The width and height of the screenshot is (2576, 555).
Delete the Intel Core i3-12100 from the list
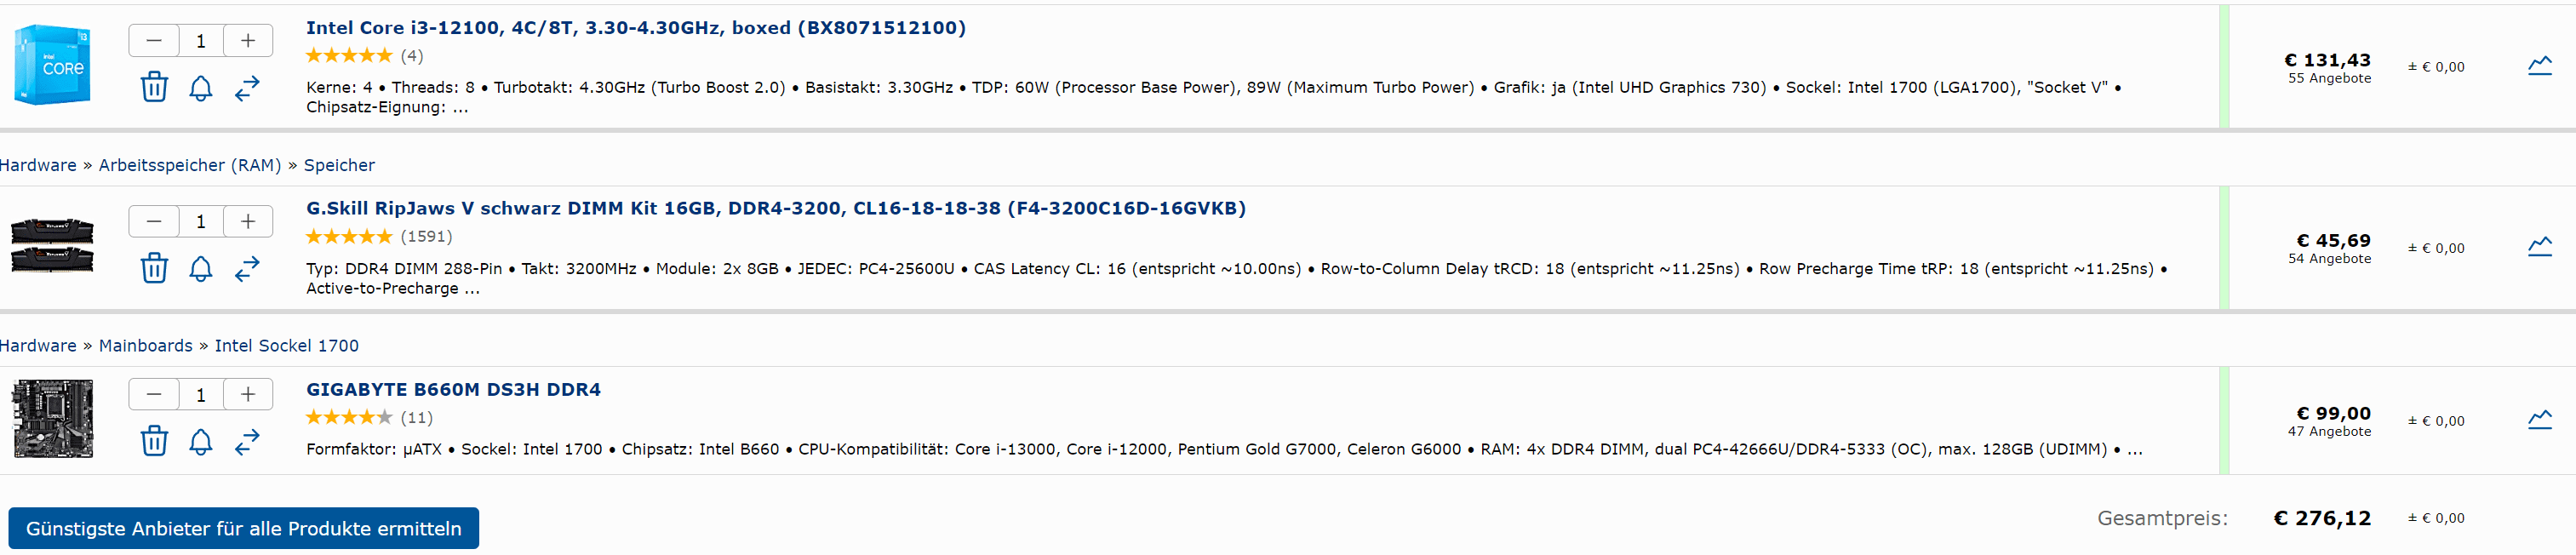154,87
